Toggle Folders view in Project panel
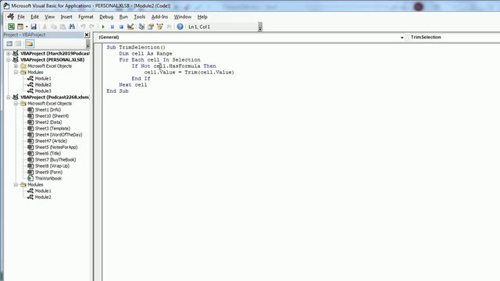The image size is (500, 281). pos(30,44)
